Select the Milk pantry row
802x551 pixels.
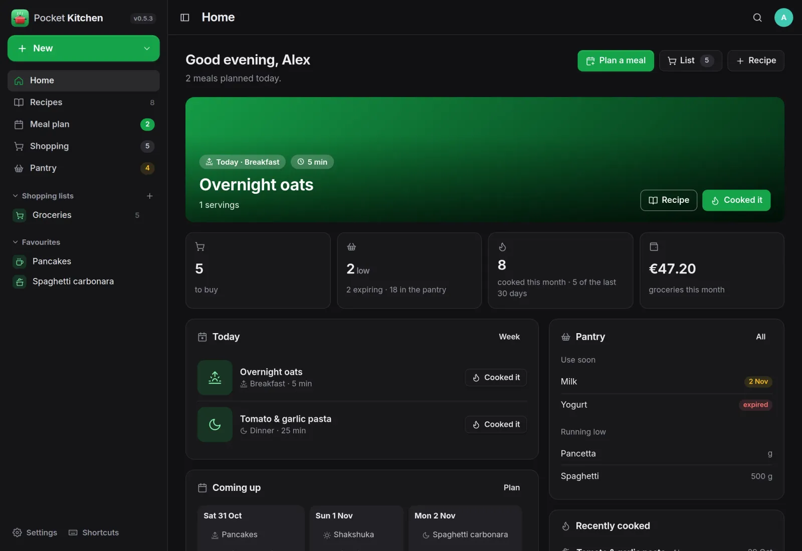[666, 382]
